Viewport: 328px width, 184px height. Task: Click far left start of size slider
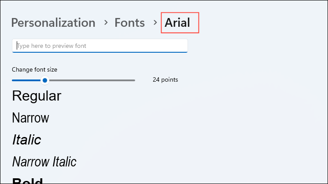tap(13, 80)
